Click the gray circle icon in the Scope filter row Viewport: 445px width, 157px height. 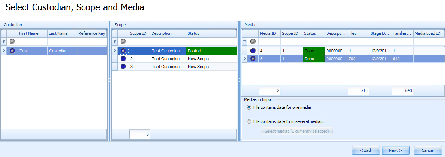pos(123,41)
